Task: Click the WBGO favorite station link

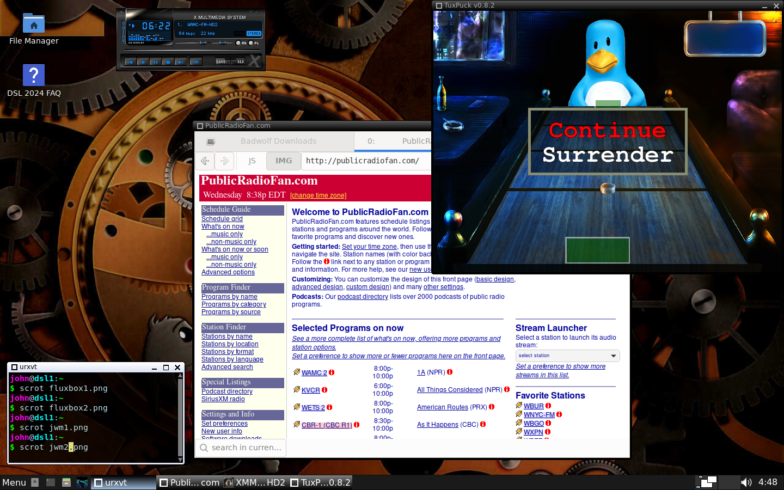Action: (x=534, y=424)
